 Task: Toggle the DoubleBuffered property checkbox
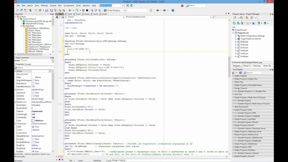[x=33, y=142]
